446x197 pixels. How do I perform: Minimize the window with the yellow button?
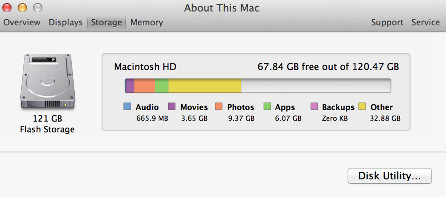coord(22,7)
